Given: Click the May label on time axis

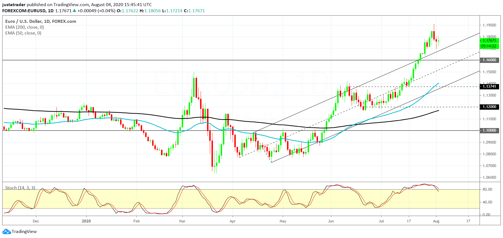Looking at the screenshot, I should [283, 221].
